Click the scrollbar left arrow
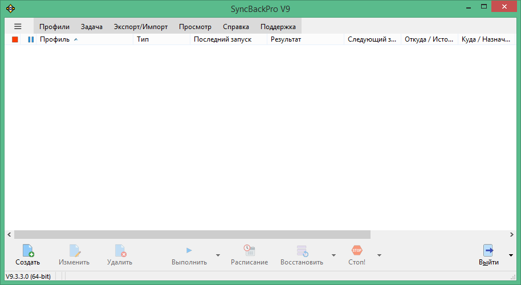Image resolution: width=521 pixels, height=285 pixels. (x=9, y=234)
